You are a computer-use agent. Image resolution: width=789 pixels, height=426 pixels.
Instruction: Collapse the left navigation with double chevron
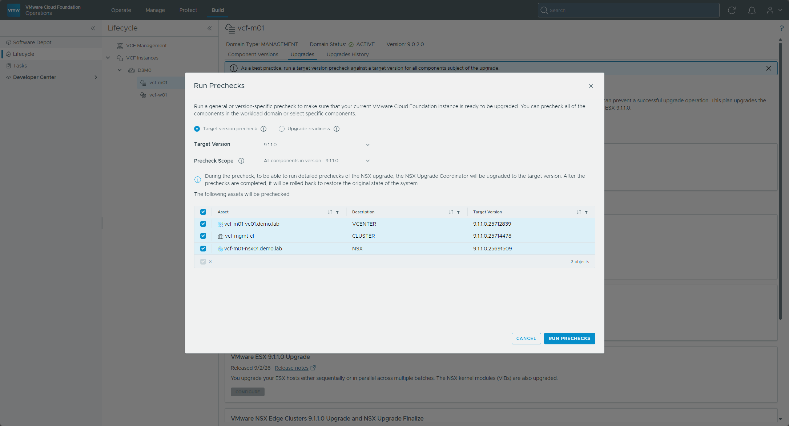tap(93, 28)
